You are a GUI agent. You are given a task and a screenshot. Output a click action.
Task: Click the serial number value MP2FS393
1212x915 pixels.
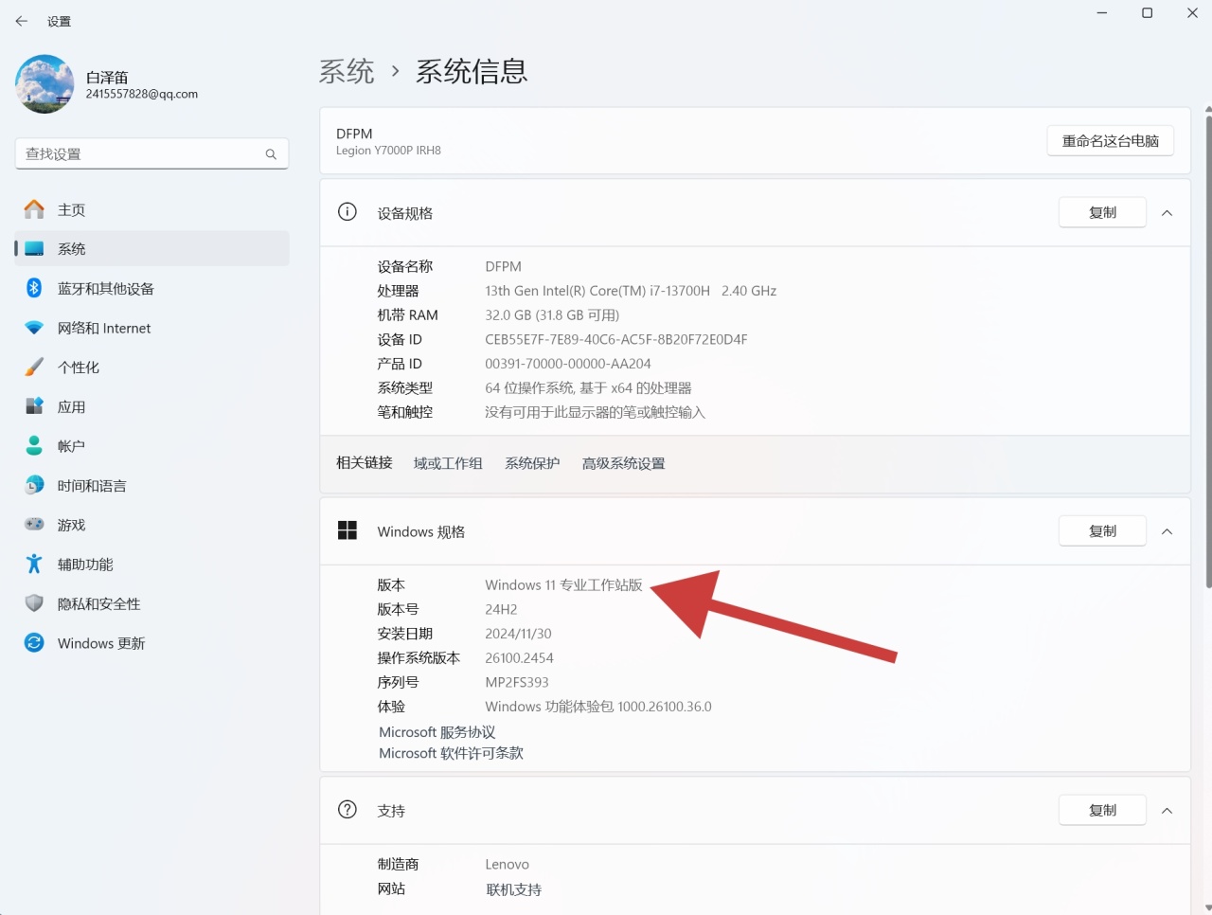click(517, 682)
